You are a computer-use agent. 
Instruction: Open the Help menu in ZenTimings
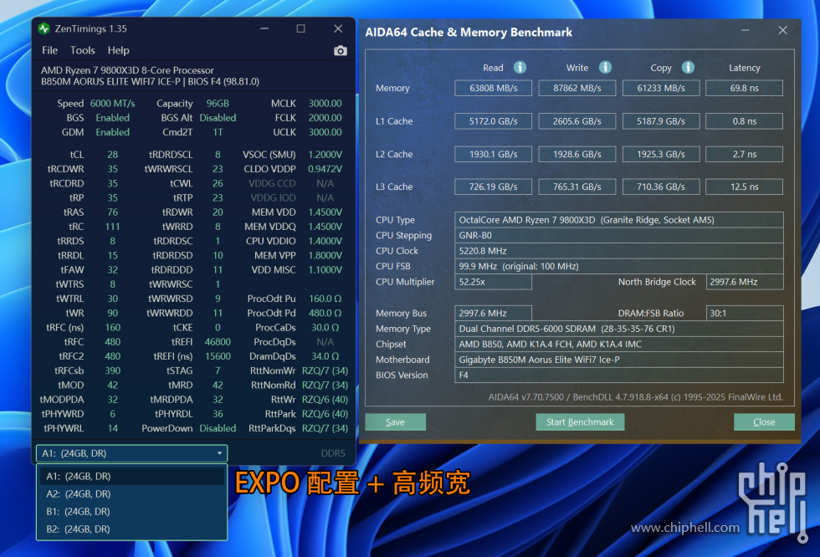tap(118, 50)
